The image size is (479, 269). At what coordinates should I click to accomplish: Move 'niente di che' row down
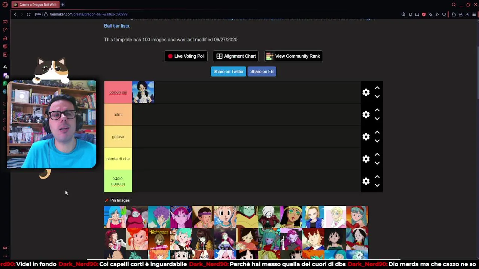(377, 163)
